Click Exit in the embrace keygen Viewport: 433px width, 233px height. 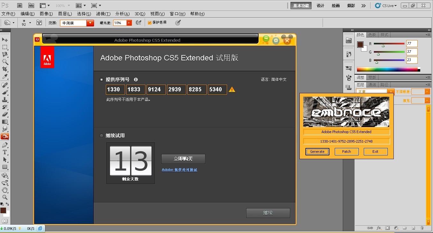point(376,152)
